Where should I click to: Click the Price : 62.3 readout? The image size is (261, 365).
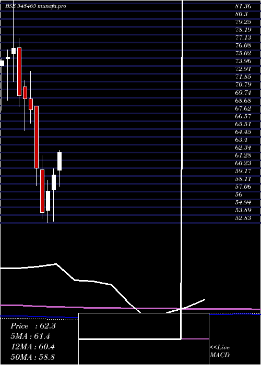pos(33,326)
